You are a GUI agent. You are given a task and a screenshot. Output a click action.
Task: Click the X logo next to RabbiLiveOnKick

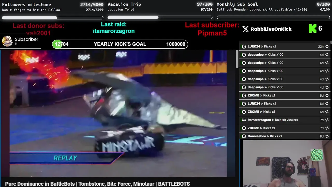[245, 29]
